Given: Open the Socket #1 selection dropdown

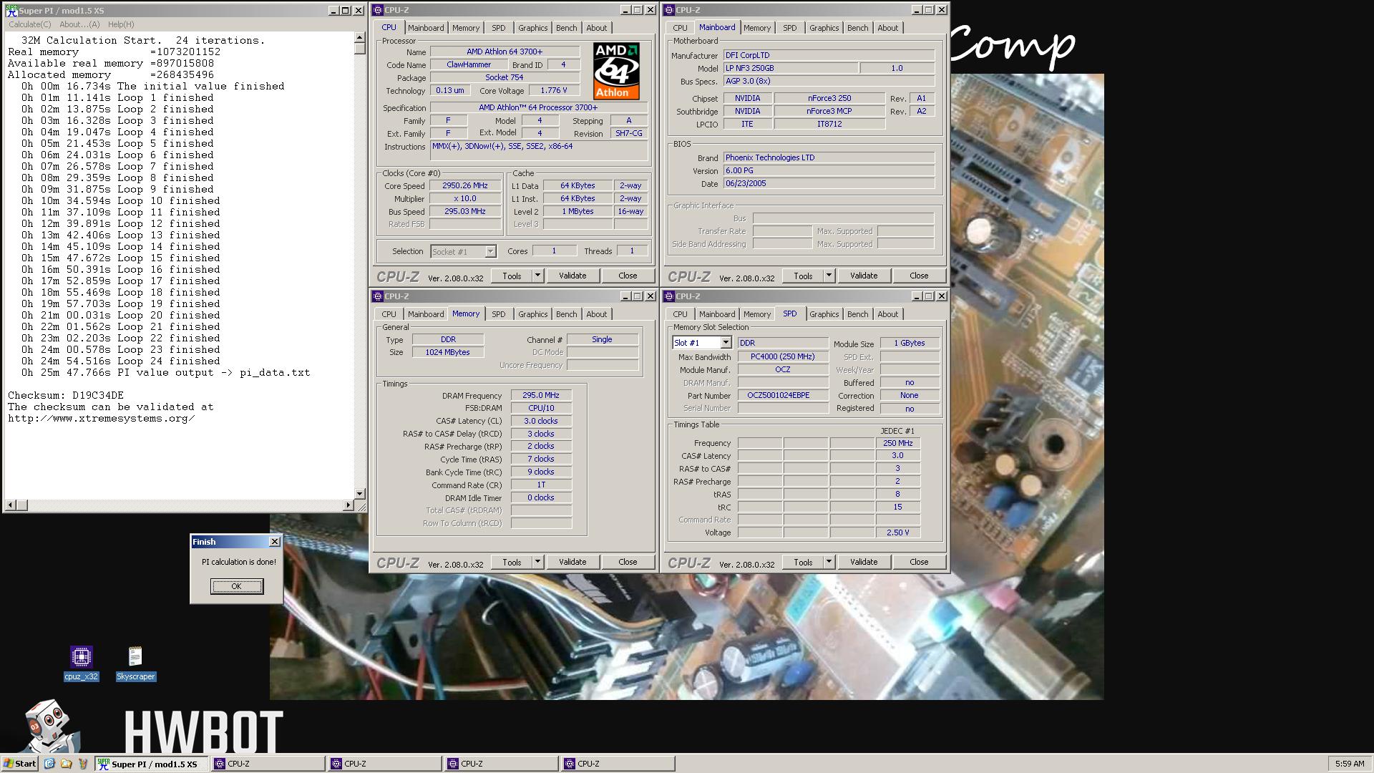Looking at the screenshot, I should pos(490,251).
